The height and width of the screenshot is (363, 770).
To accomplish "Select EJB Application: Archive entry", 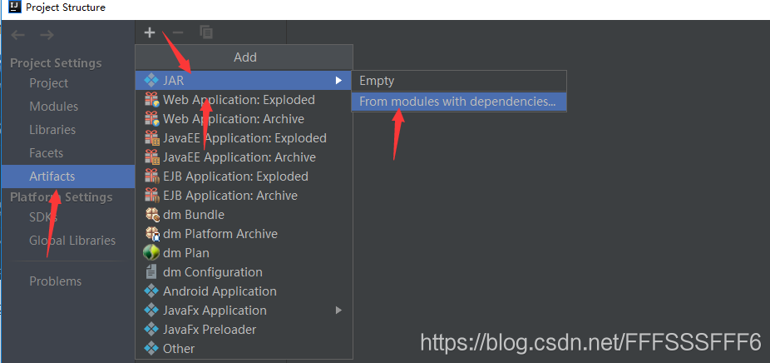I will tap(244, 196).
